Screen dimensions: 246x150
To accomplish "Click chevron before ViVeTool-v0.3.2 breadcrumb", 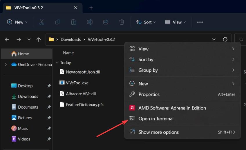I will point(84,39).
